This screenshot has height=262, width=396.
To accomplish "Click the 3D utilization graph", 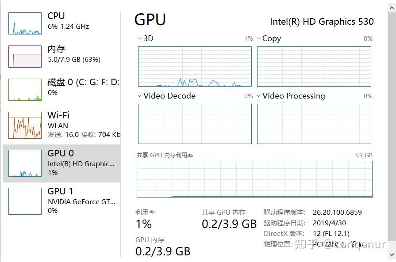I will (x=195, y=66).
